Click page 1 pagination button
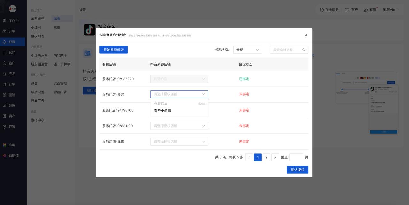Image resolution: width=409 pixels, height=205 pixels. pos(258,157)
